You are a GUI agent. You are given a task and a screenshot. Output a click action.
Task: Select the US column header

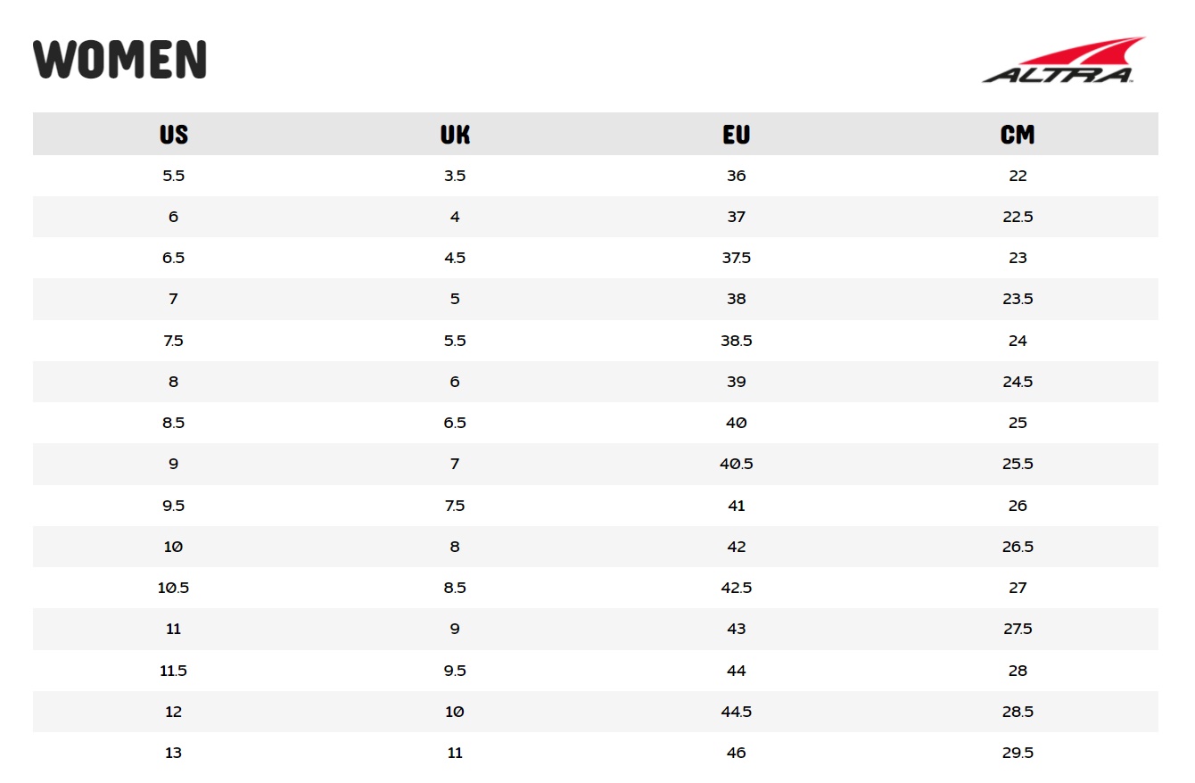tap(173, 135)
